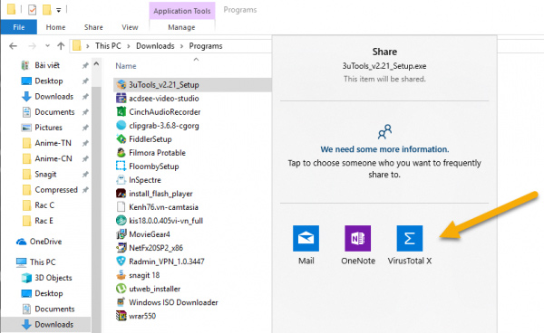Click the Windows ISO Downloader file icon
The width and height of the screenshot is (544, 333).
click(121, 302)
